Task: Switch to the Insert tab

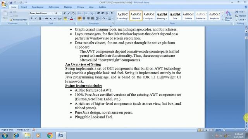Action: (x=24, y=7)
